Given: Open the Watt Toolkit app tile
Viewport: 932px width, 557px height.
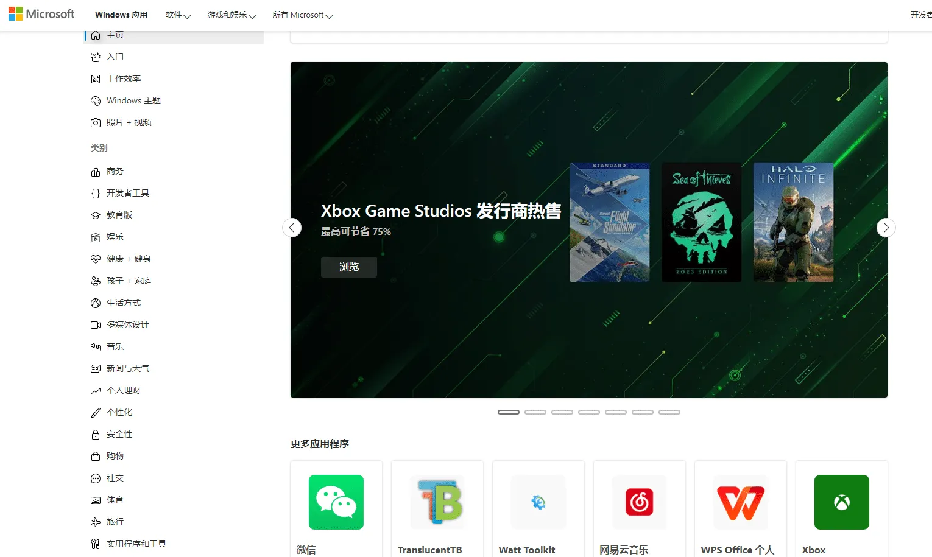Looking at the screenshot, I should [x=538, y=509].
